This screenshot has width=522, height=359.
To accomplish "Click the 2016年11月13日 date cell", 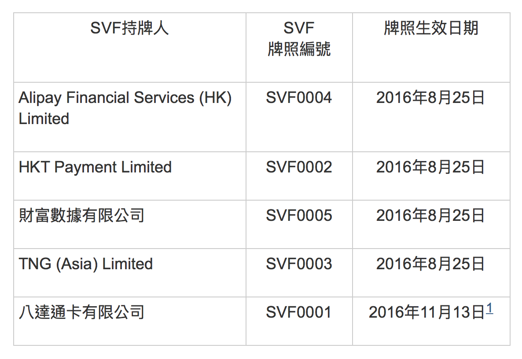I will click(426, 312).
